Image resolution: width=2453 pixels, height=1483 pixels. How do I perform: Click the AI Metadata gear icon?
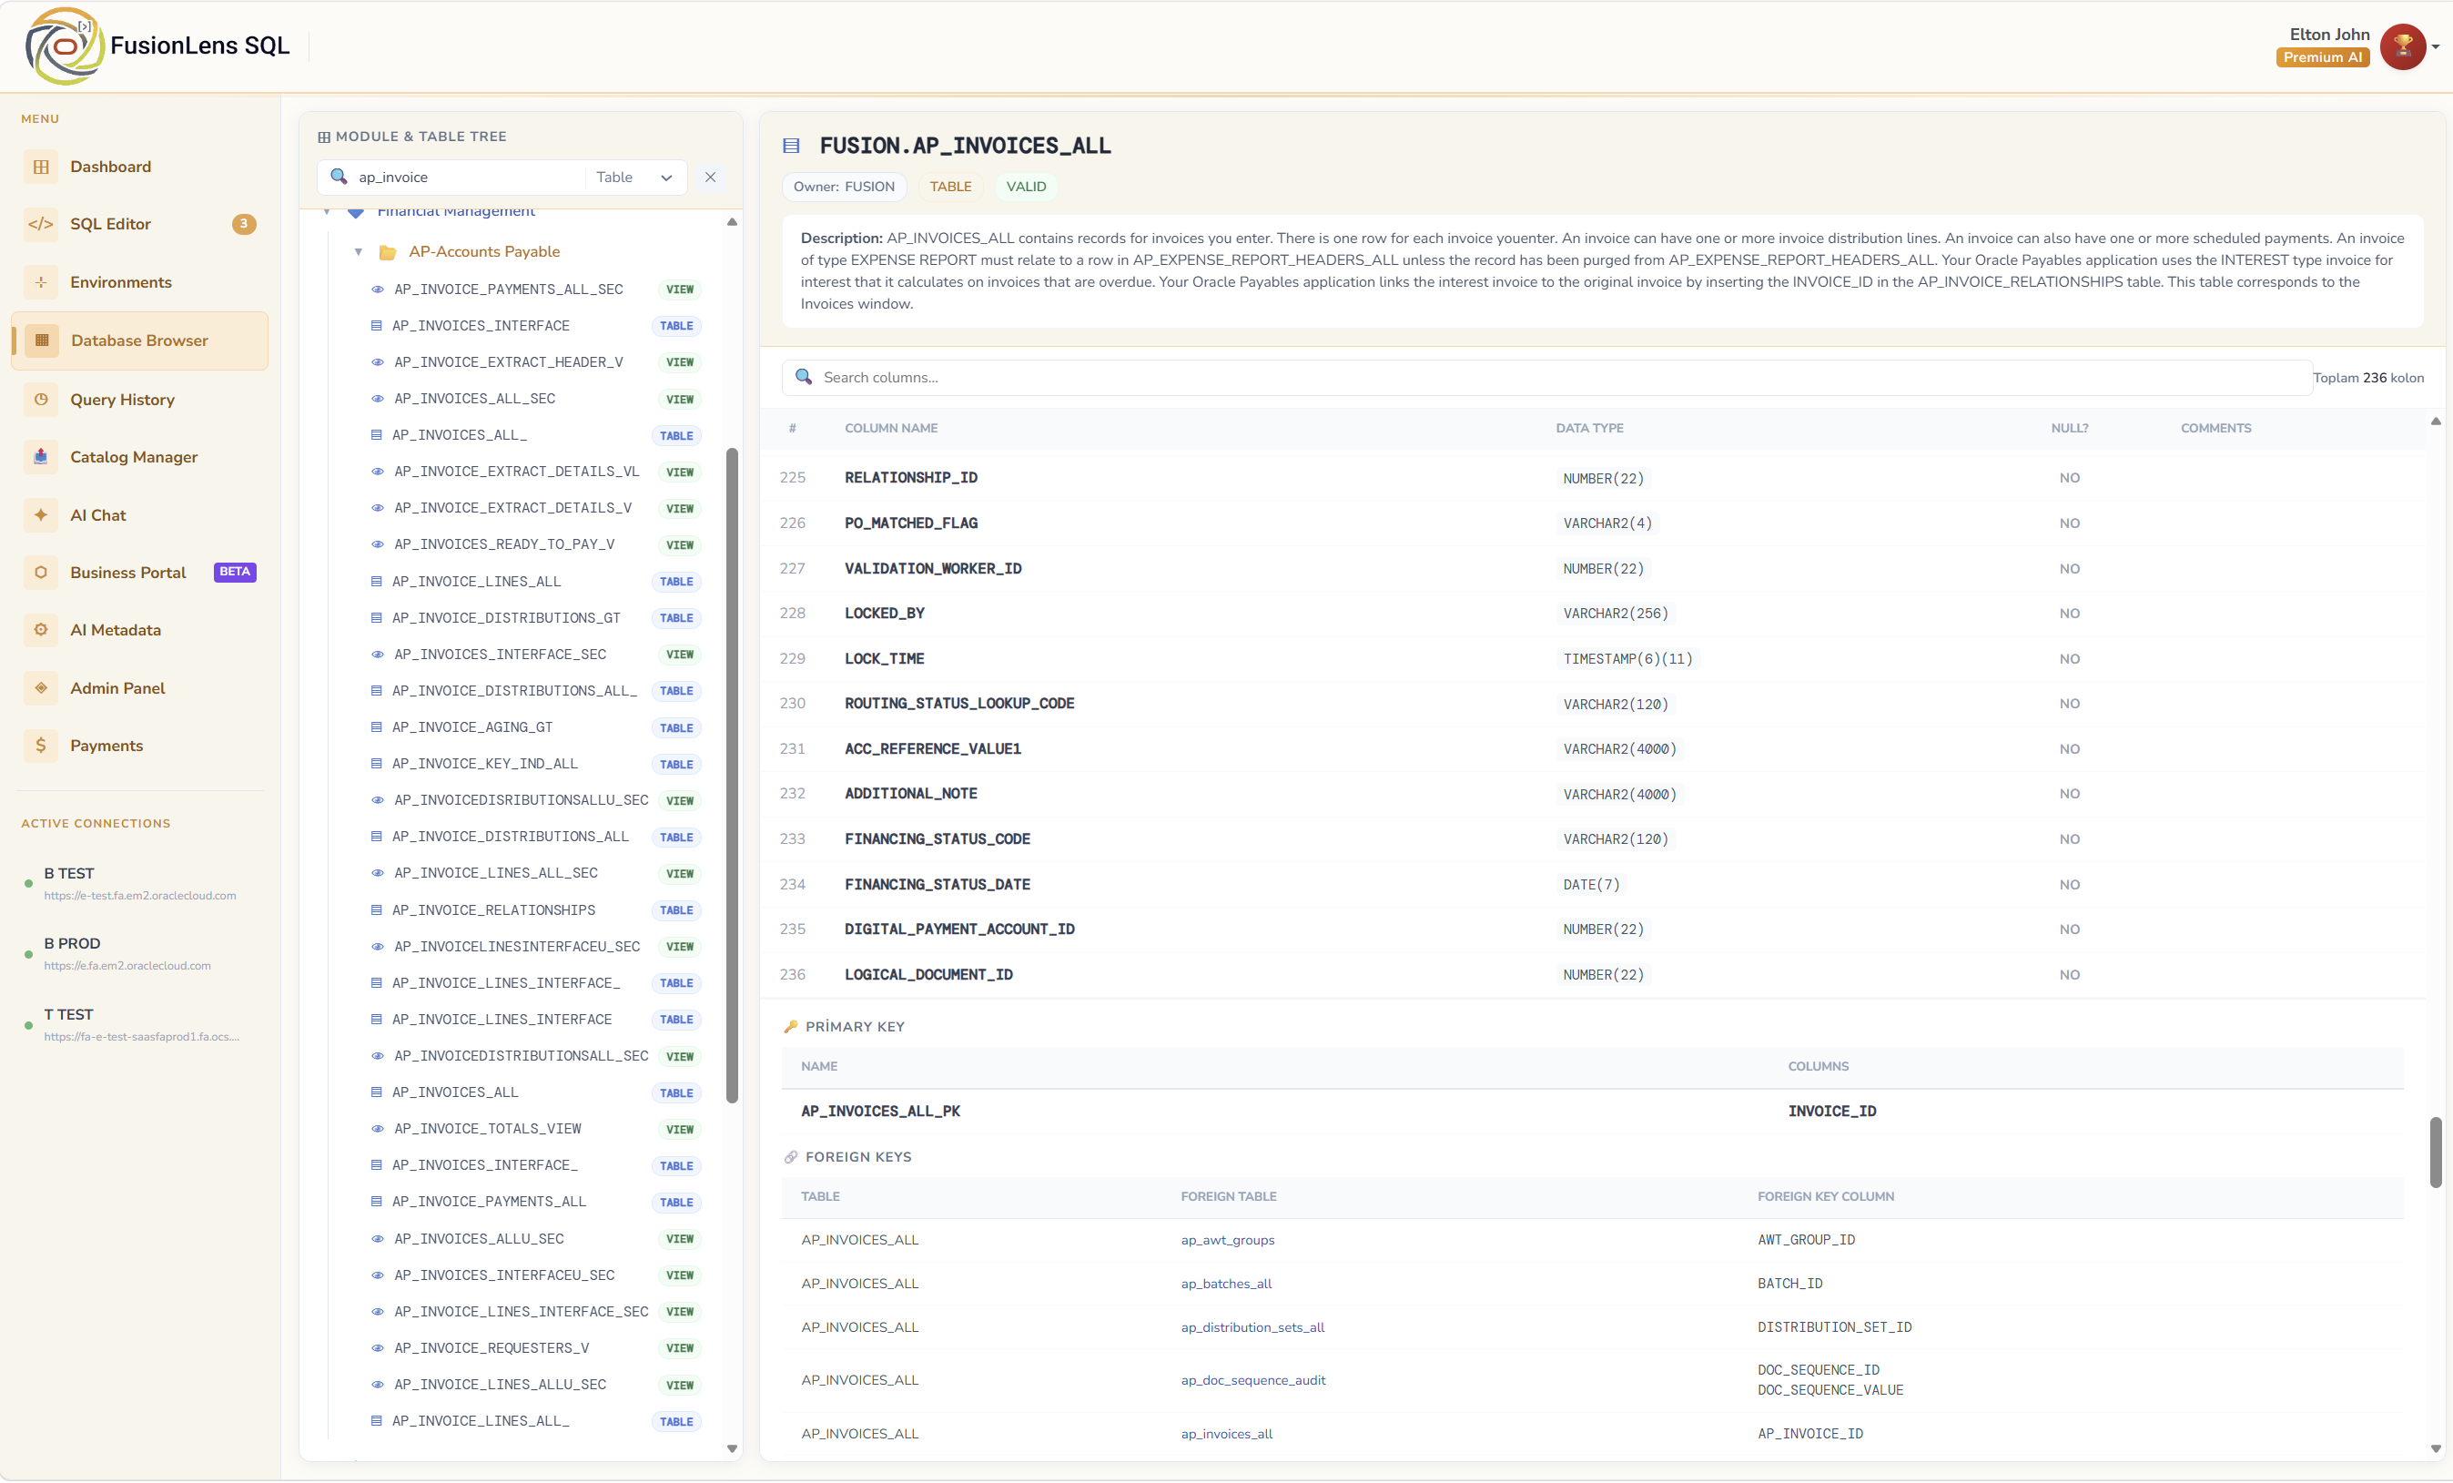click(41, 631)
